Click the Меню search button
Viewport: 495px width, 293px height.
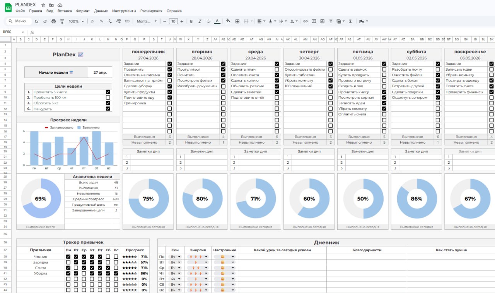17,21
